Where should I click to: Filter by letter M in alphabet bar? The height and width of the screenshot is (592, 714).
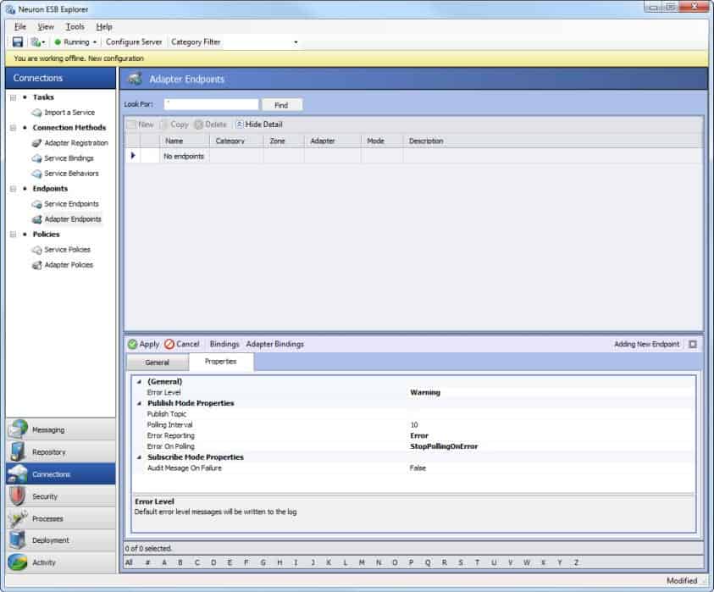coord(362,562)
